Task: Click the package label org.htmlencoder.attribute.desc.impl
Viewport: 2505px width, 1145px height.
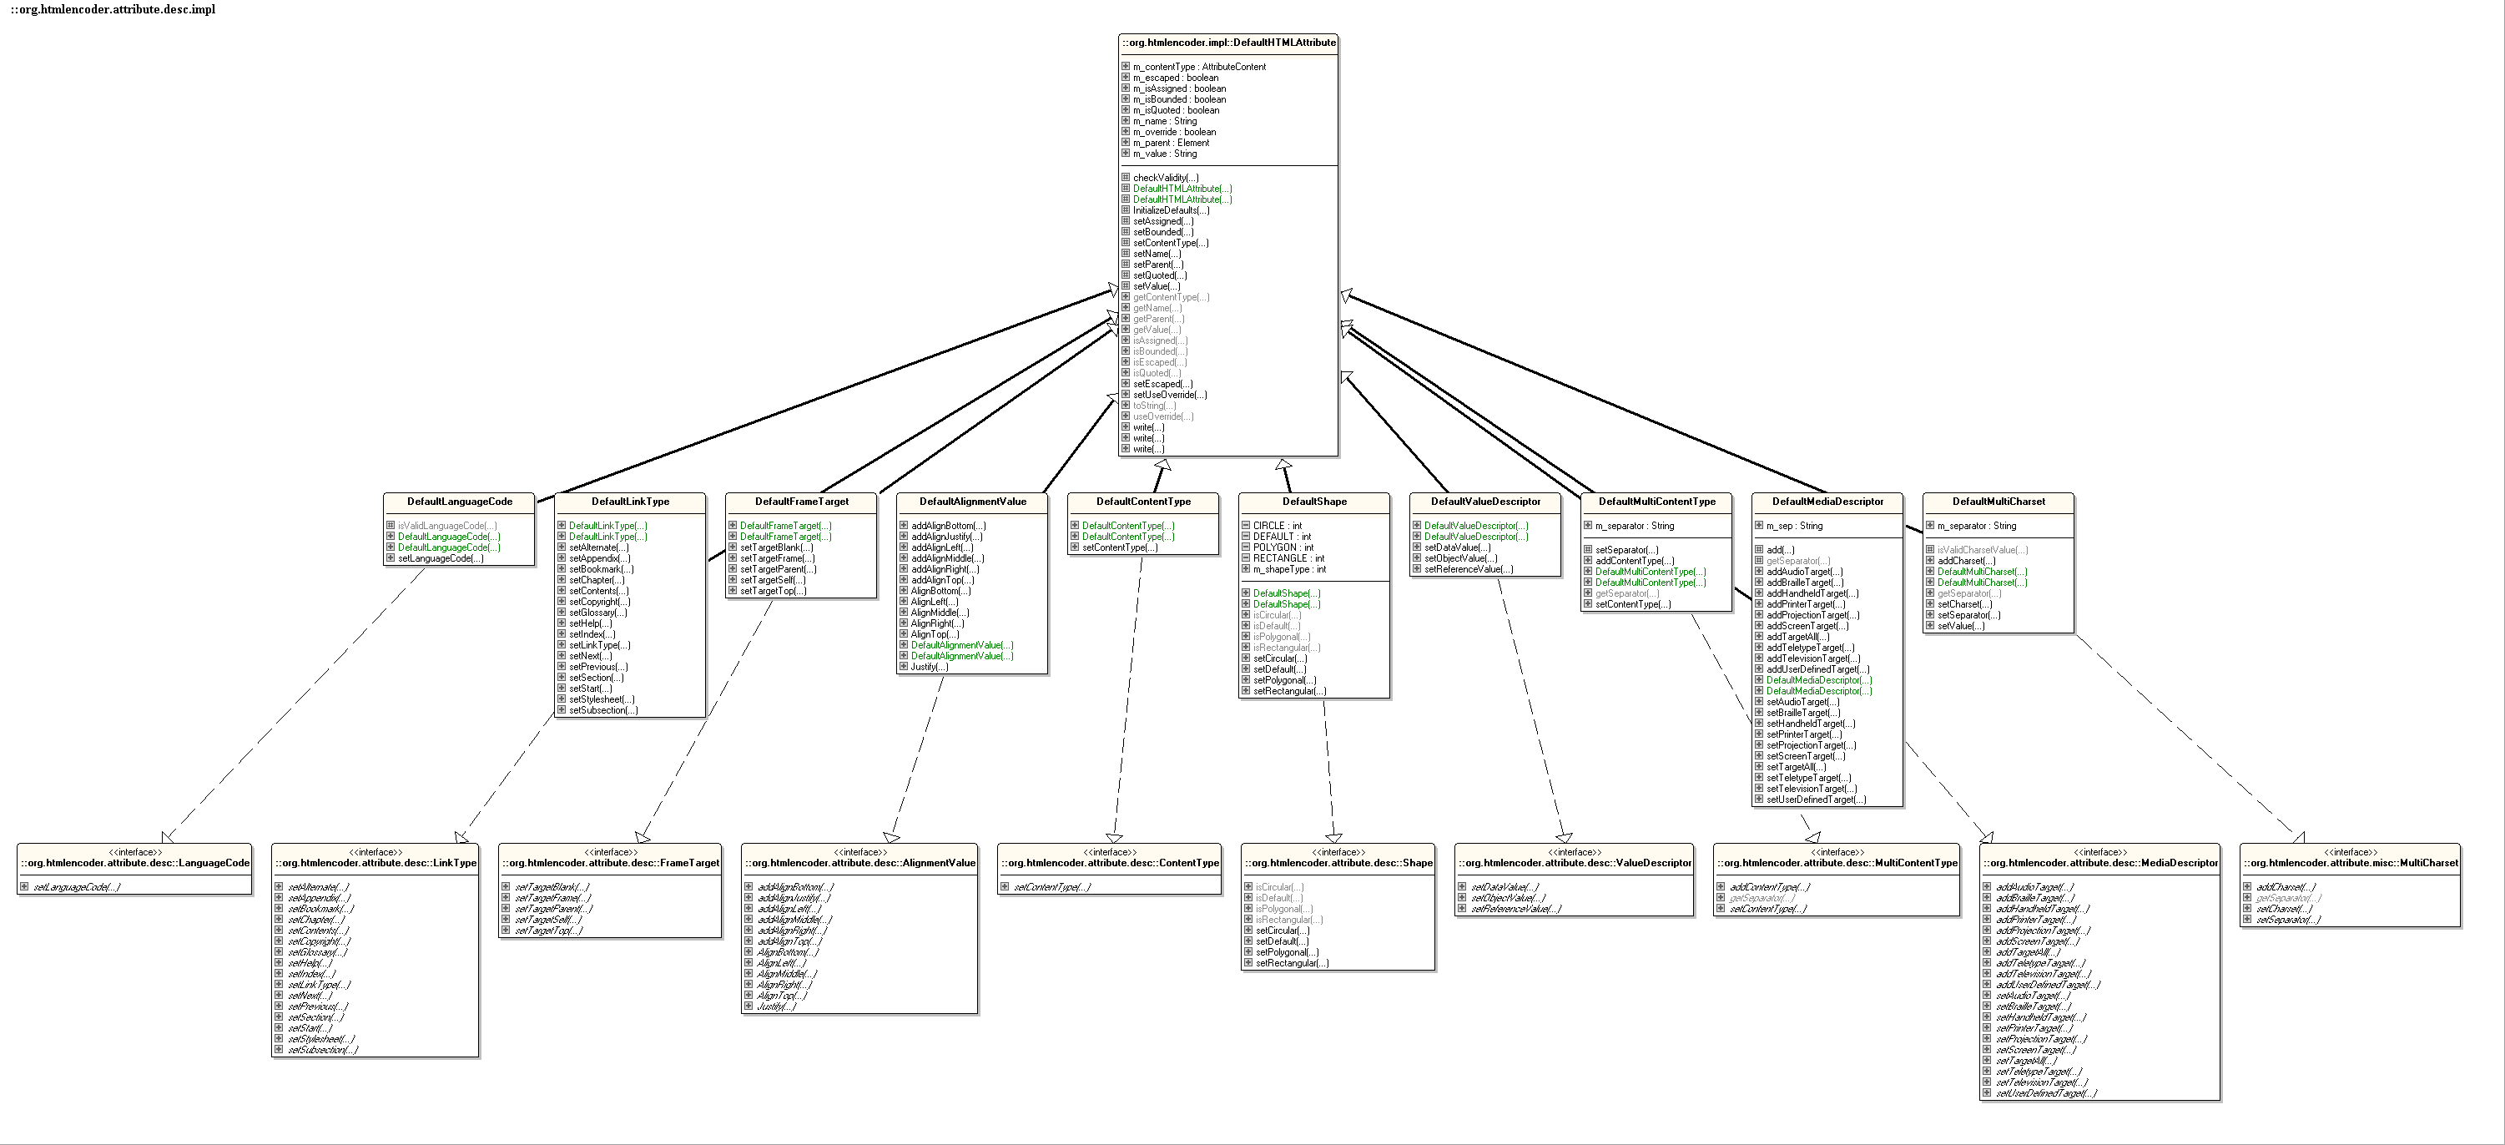Action: [113, 10]
